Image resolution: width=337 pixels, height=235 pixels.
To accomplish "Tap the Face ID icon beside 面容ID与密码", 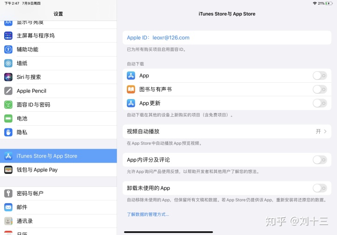I will 8,105.
